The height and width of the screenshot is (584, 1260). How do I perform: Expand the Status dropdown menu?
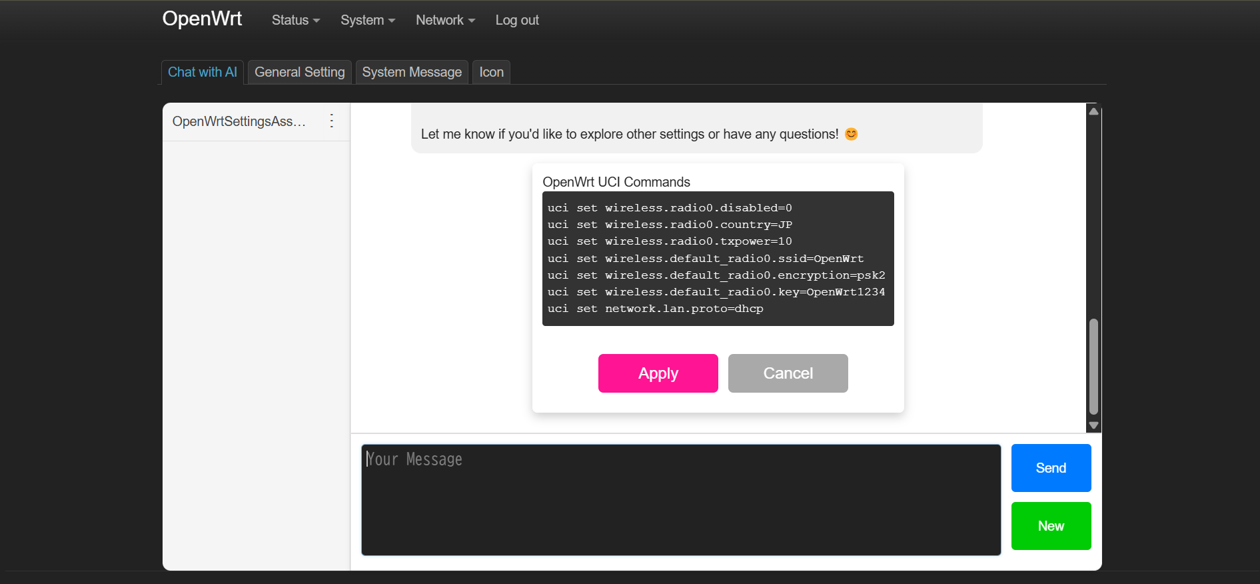[x=296, y=20]
